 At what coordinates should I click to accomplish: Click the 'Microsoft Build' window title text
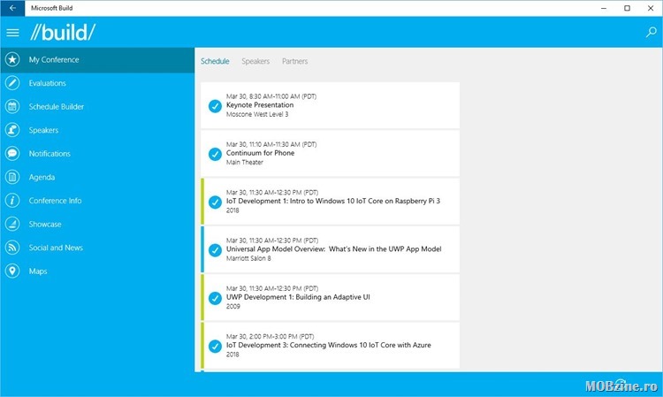point(51,8)
